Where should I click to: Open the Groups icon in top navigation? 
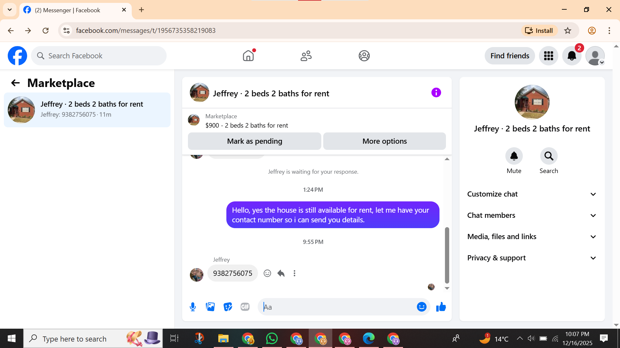point(364,56)
